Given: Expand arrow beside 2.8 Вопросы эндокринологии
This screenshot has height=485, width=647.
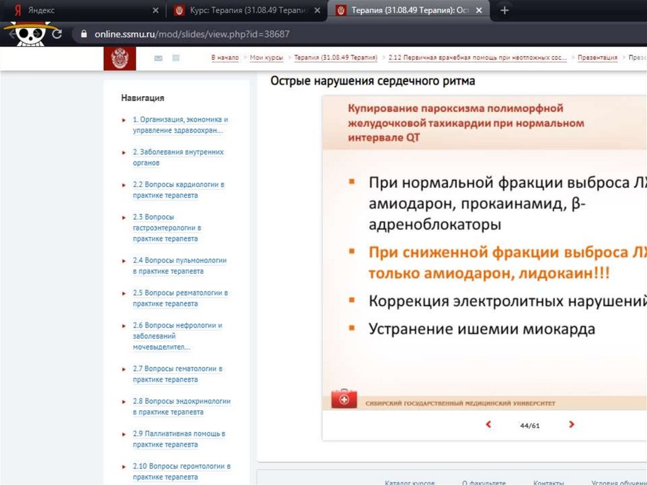Looking at the screenshot, I should (124, 402).
